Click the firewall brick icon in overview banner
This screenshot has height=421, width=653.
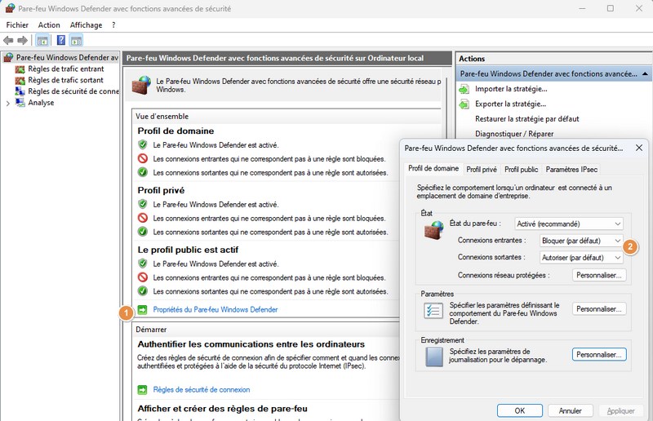tap(141, 85)
